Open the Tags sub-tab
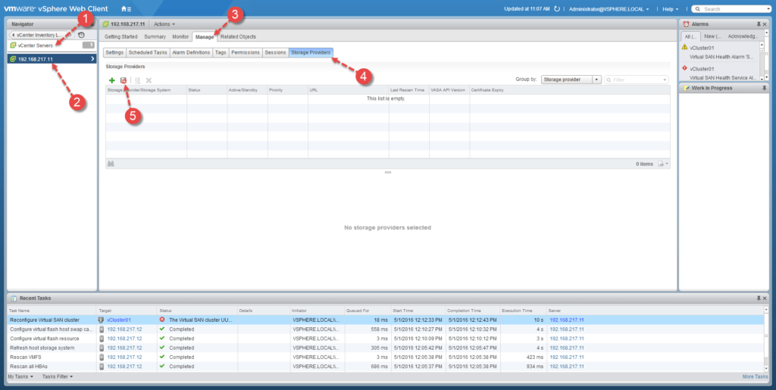The width and height of the screenshot is (776, 390). click(221, 52)
